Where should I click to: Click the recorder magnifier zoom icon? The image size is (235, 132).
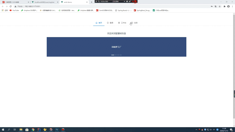point(99,2)
